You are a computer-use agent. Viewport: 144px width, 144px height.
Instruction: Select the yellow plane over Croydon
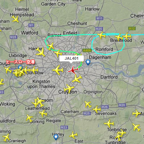69,89
